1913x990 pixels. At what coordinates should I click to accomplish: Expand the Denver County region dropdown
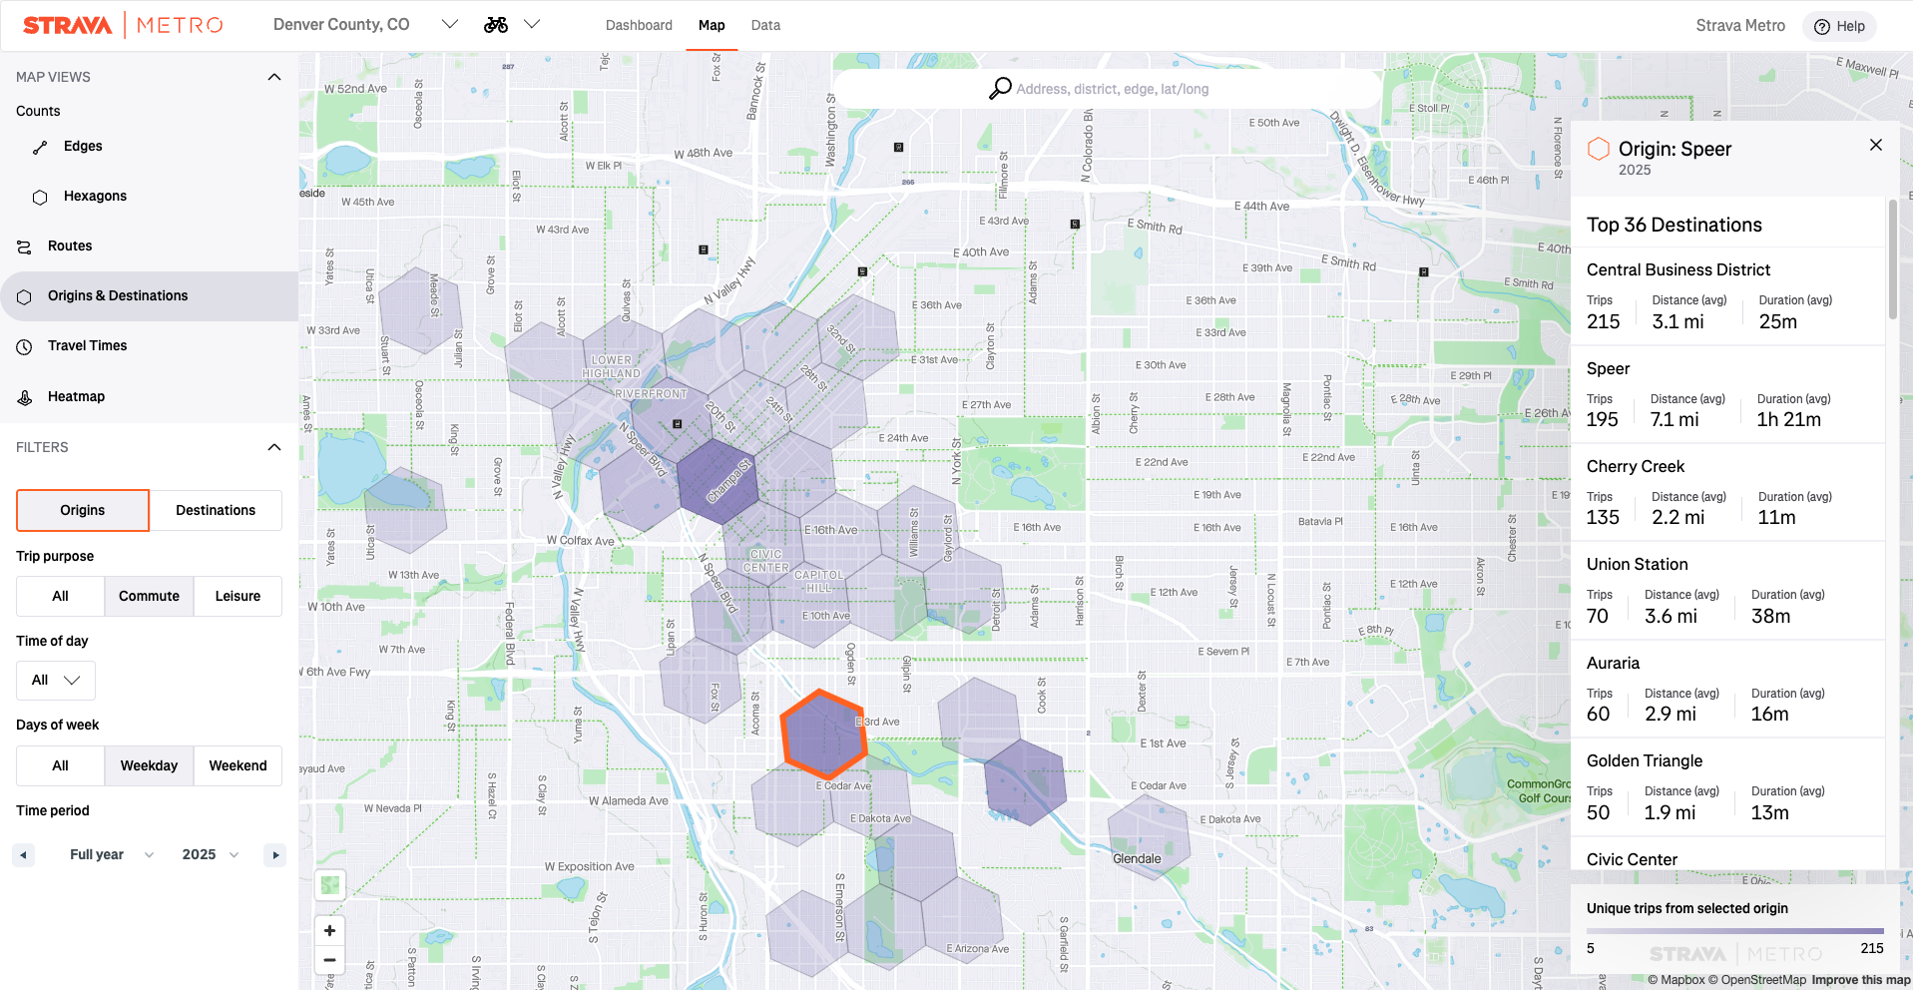pyautogui.click(x=450, y=25)
